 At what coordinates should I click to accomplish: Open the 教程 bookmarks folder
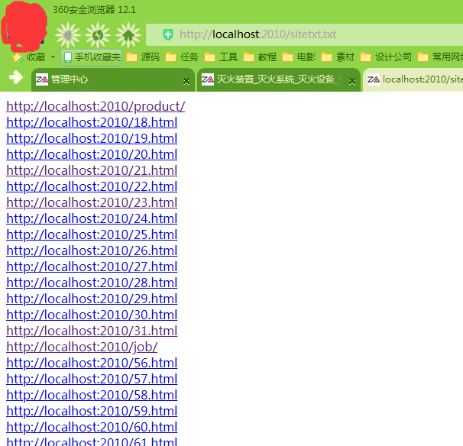coord(260,57)
